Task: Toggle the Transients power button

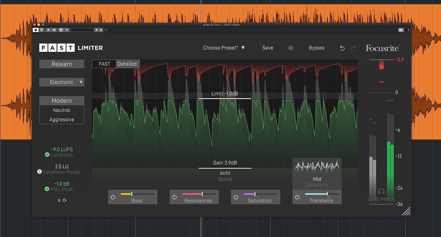Action: [297, 197]
